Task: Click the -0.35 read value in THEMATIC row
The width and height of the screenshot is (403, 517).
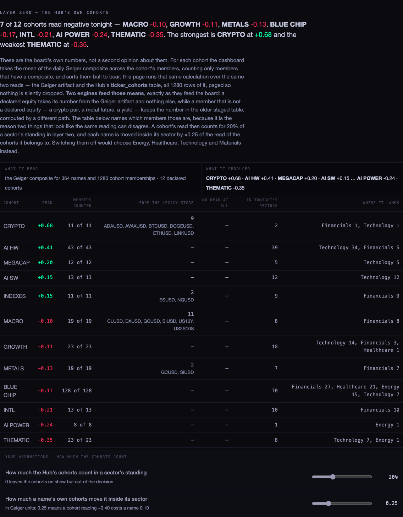Action: tap(45, 440)
